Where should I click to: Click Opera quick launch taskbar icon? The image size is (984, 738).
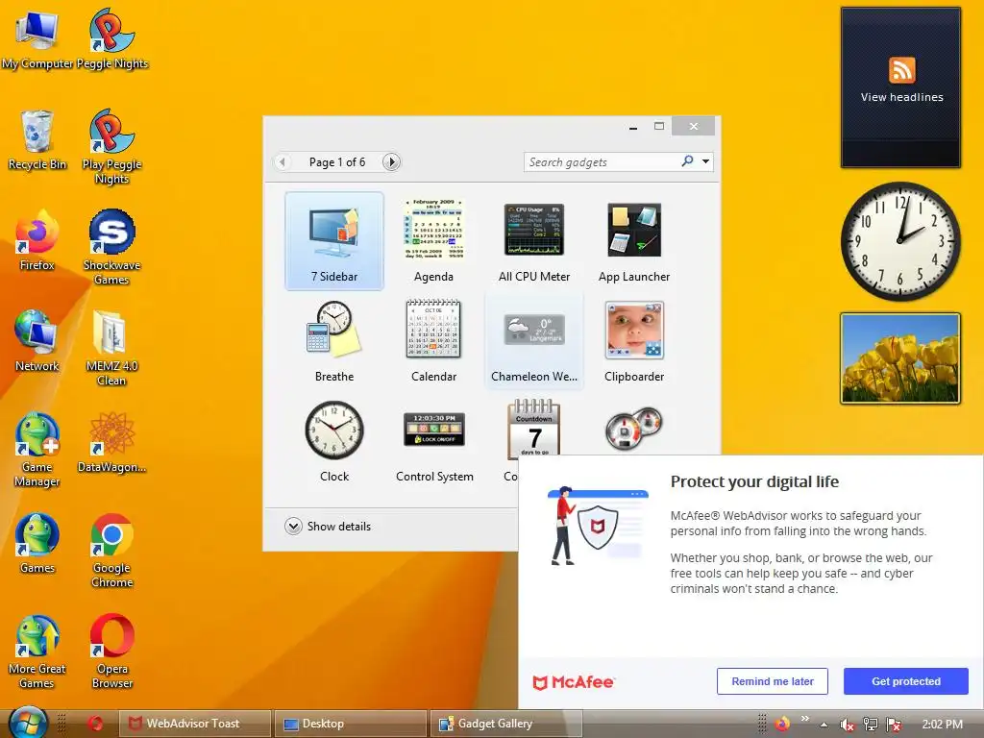95,724
